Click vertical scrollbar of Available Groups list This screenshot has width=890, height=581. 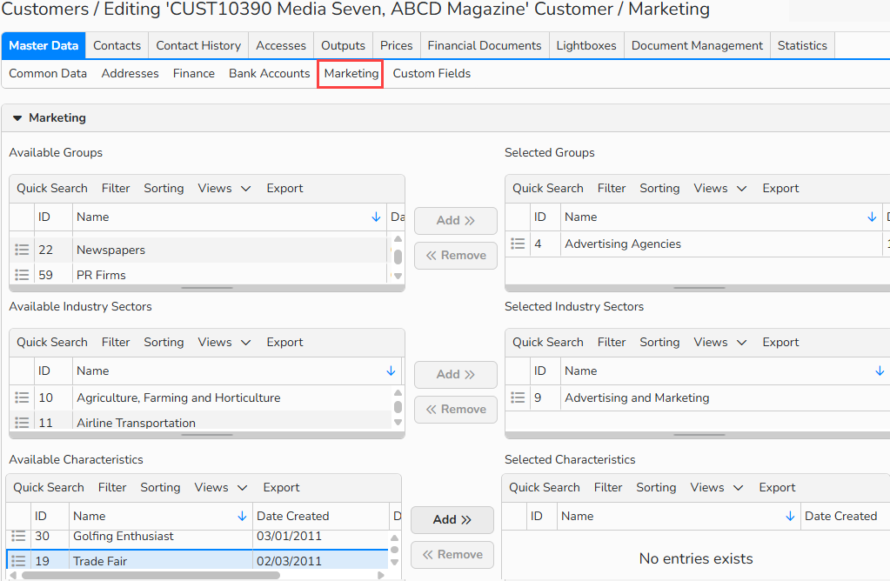pos(398,257)
